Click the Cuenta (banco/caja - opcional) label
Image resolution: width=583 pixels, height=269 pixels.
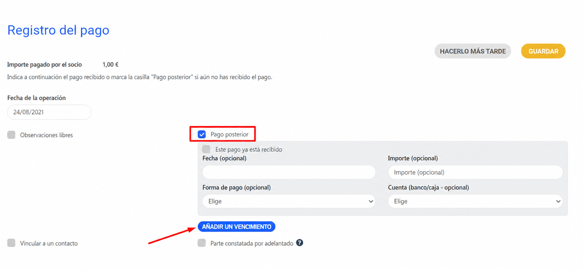[428, 188]
